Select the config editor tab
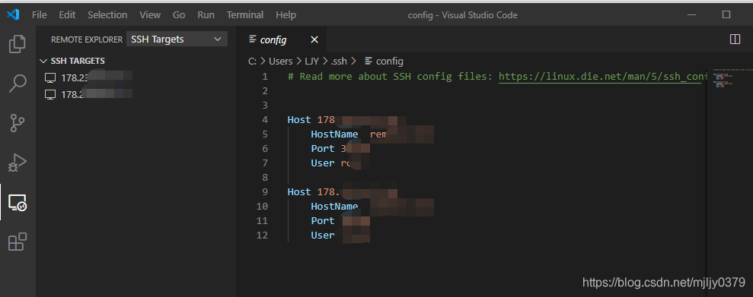 pos(282,39)
